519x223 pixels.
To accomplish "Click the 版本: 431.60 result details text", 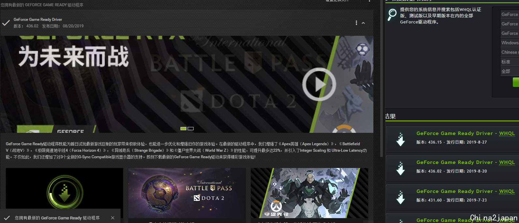I will (452, 200).
